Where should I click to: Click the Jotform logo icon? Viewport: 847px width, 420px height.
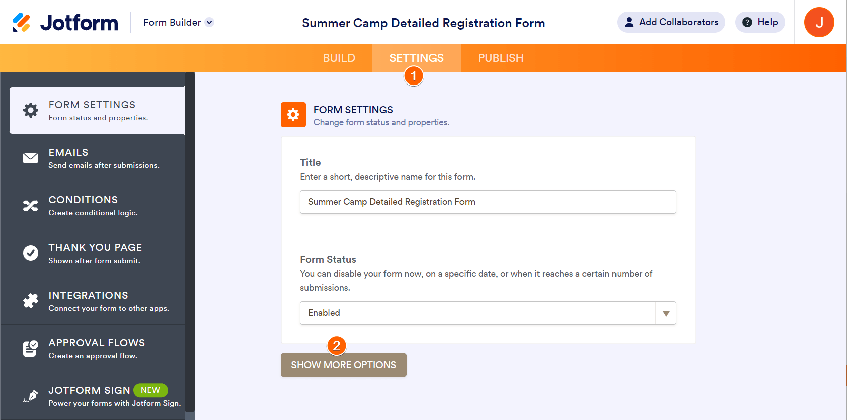pos(21,23)
